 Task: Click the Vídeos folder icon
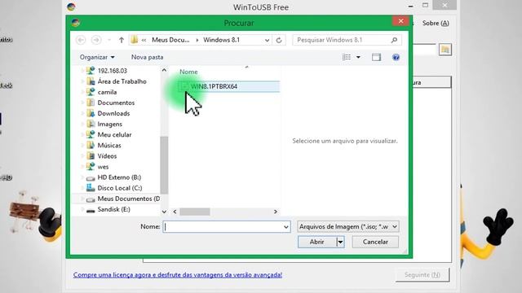(x=91, y=155)
